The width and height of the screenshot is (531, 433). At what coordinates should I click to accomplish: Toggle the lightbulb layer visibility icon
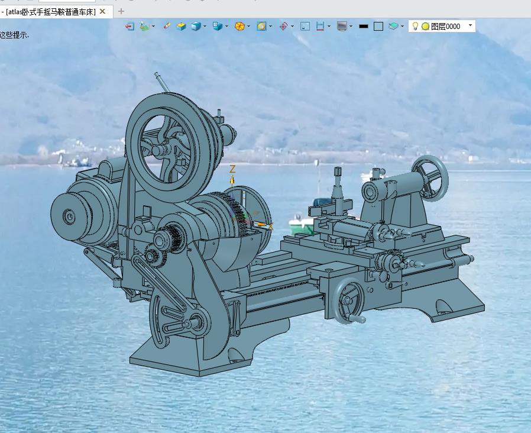click(x=415, y=26)
